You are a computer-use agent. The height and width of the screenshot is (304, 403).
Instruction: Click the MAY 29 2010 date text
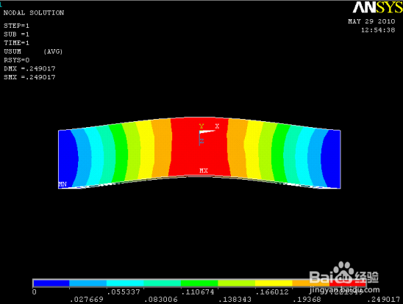pyautogui.click(x=371, y=21)
